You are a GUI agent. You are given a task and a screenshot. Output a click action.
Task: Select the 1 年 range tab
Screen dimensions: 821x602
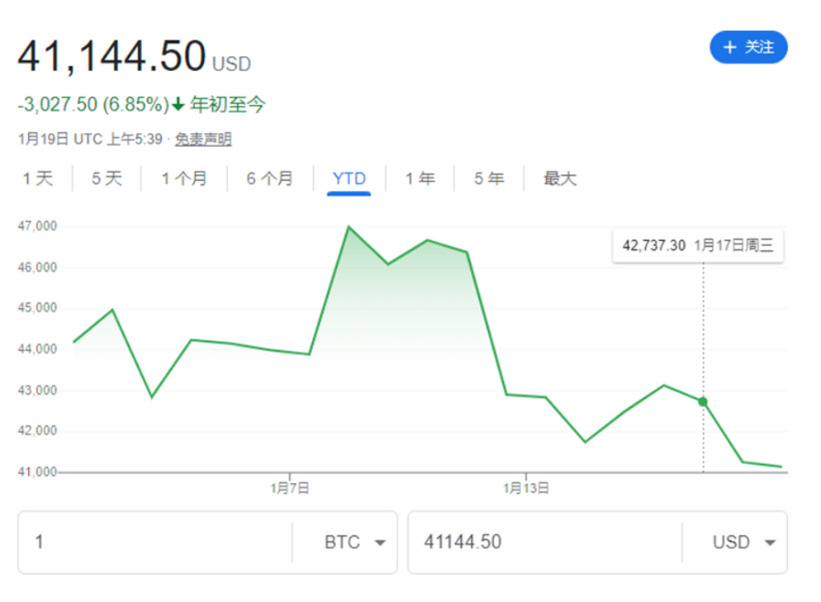tap(420, 178)
